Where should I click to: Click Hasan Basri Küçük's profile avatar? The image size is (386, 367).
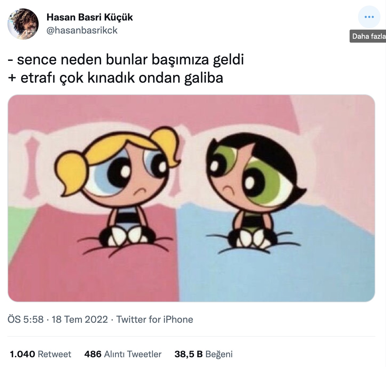(x=23, y=24)
